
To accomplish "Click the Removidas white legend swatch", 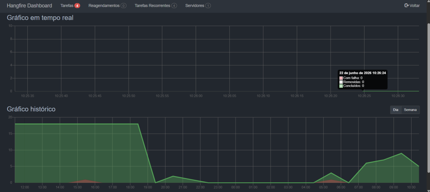I will pyautogui.click(x=341, y=82).
